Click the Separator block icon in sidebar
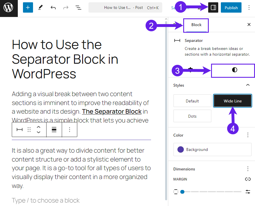The width and height of the screenshot is (255, 206). pos(177,40)
